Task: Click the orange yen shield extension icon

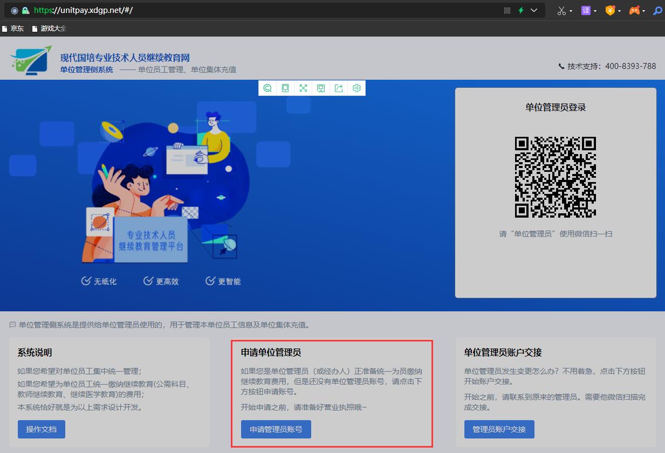Action: pyautogui.click(x=610, y=10)
